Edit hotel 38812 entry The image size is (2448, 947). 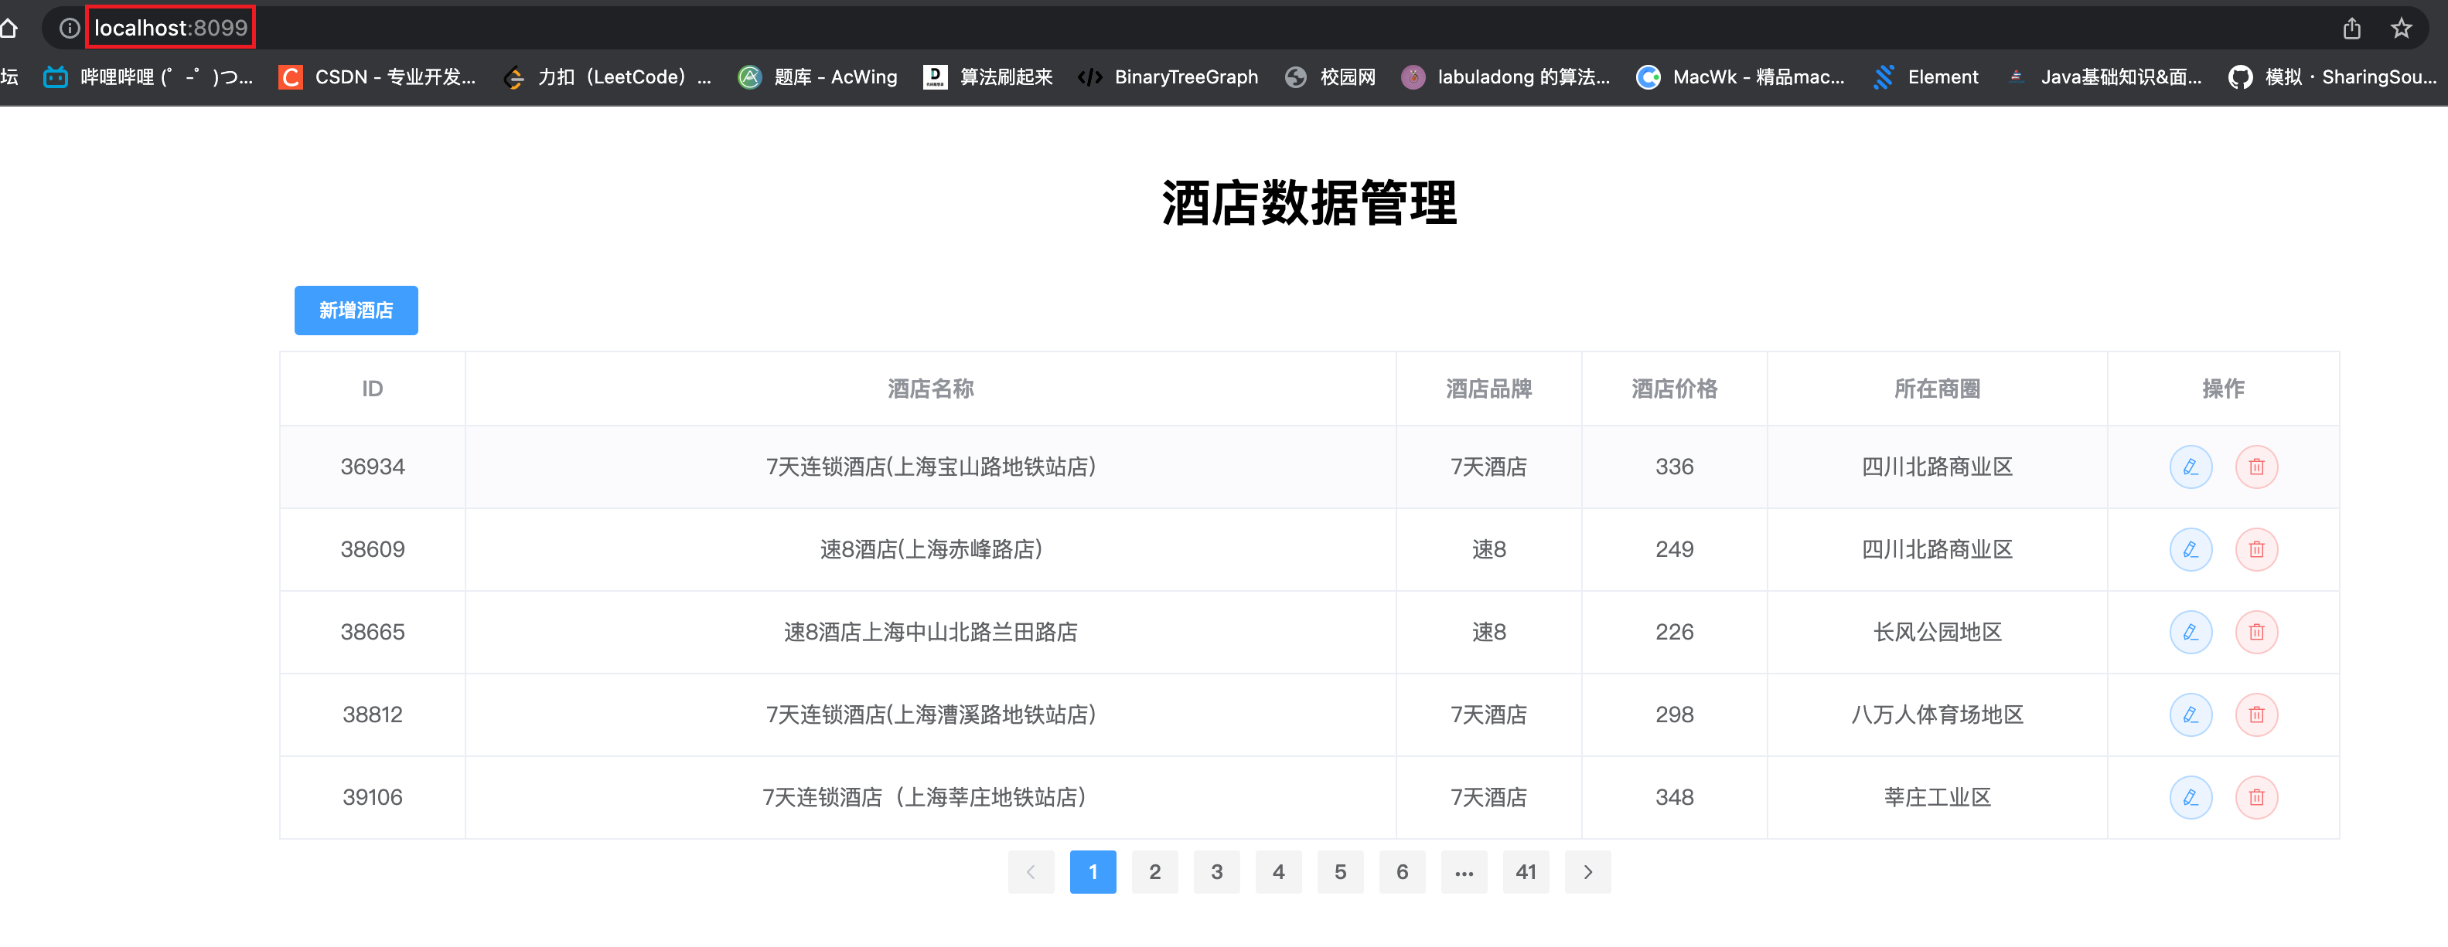pos(2191,714)
